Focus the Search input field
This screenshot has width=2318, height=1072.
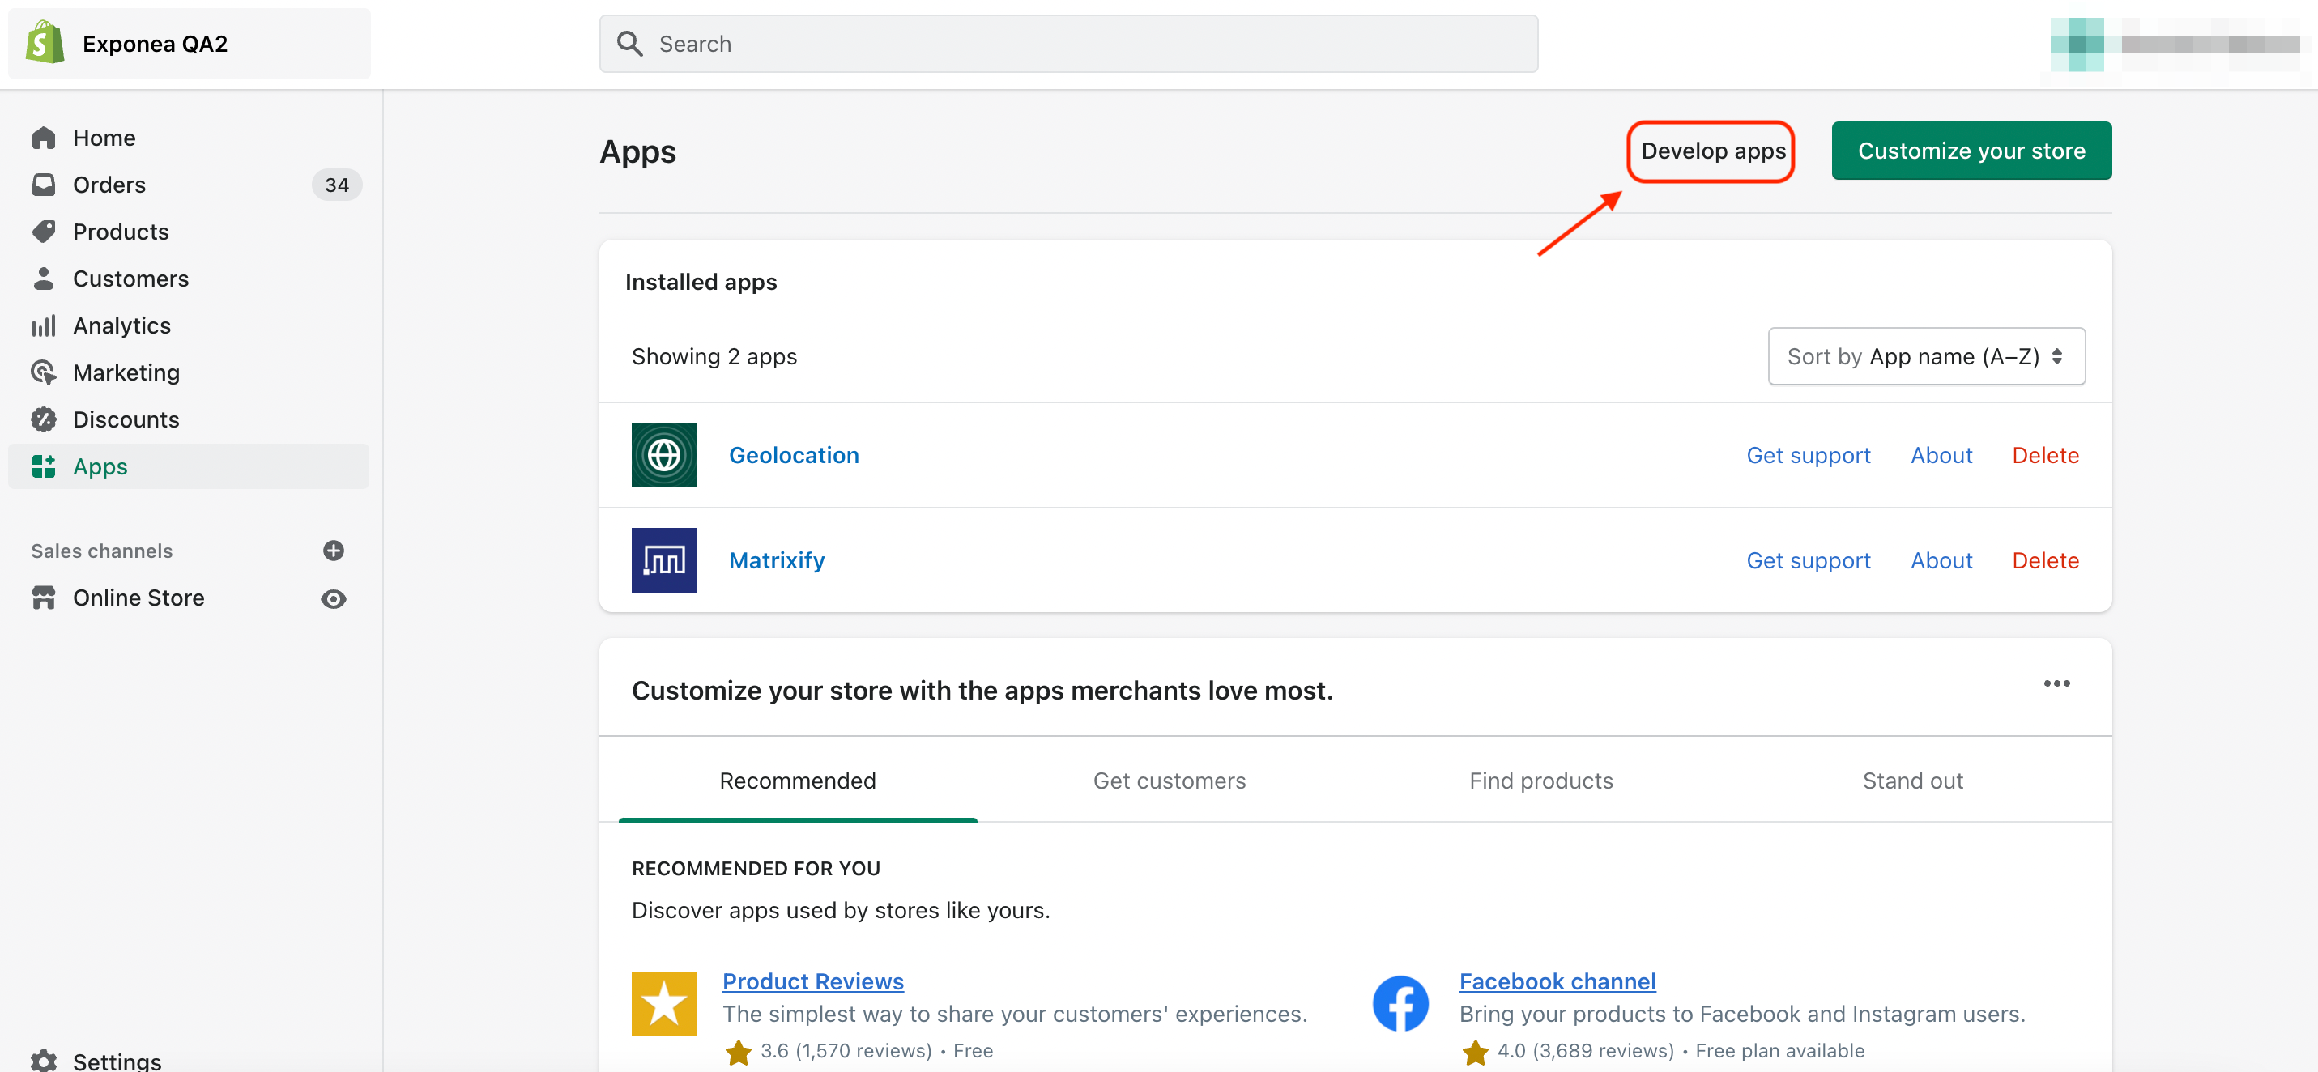point(1068,43)
